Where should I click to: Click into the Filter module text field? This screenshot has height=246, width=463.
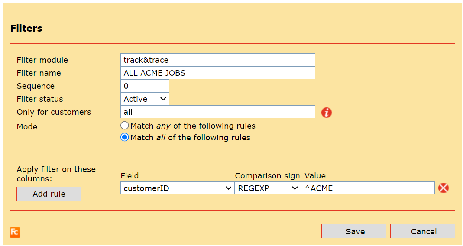(x=217, y=60)
